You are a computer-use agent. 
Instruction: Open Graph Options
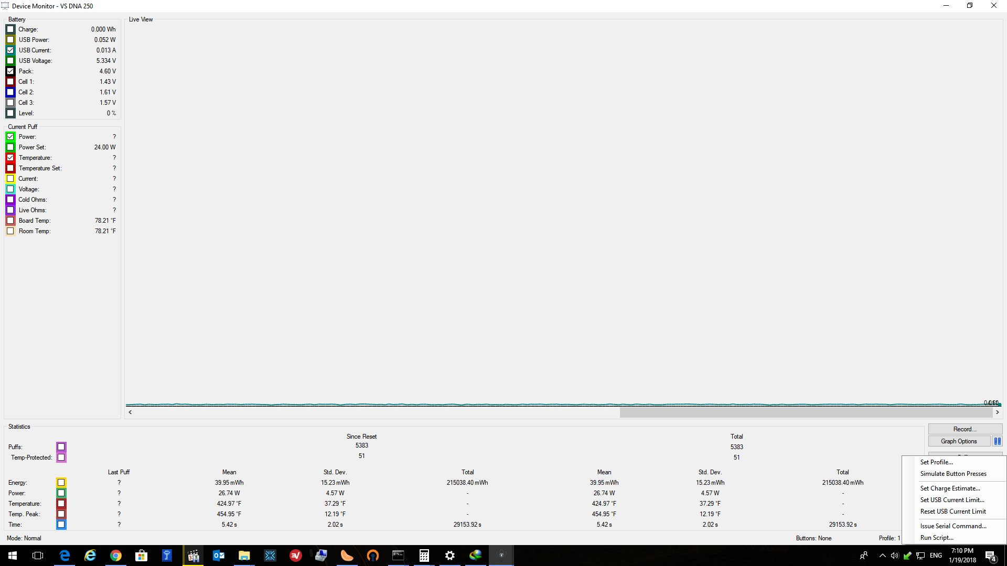(958, 441)
